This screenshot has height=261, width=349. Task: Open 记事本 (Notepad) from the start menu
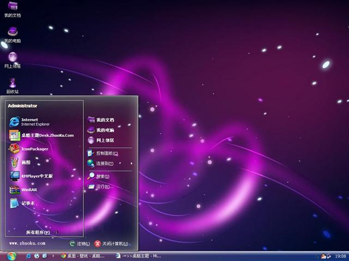click(28, 203)
